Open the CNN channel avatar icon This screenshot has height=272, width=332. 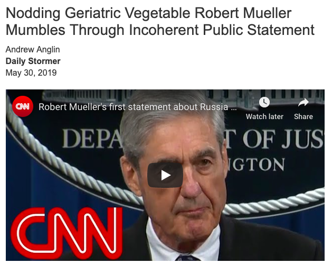23,106
